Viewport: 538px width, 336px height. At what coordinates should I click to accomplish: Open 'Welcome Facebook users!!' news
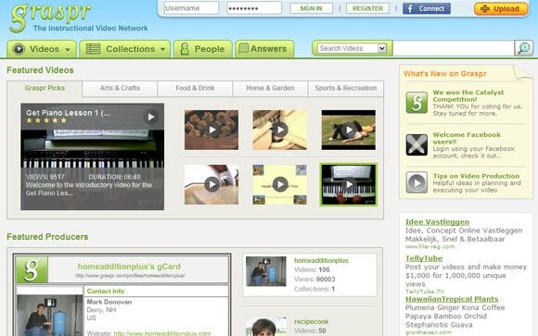(x=467, y=138)
